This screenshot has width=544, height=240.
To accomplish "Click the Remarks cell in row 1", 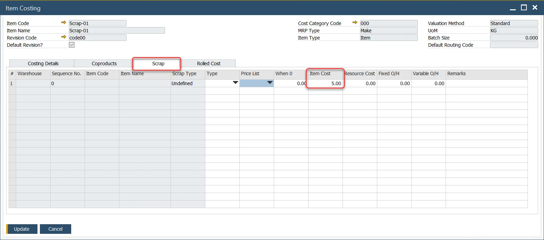I will click(x=486, y=83).
